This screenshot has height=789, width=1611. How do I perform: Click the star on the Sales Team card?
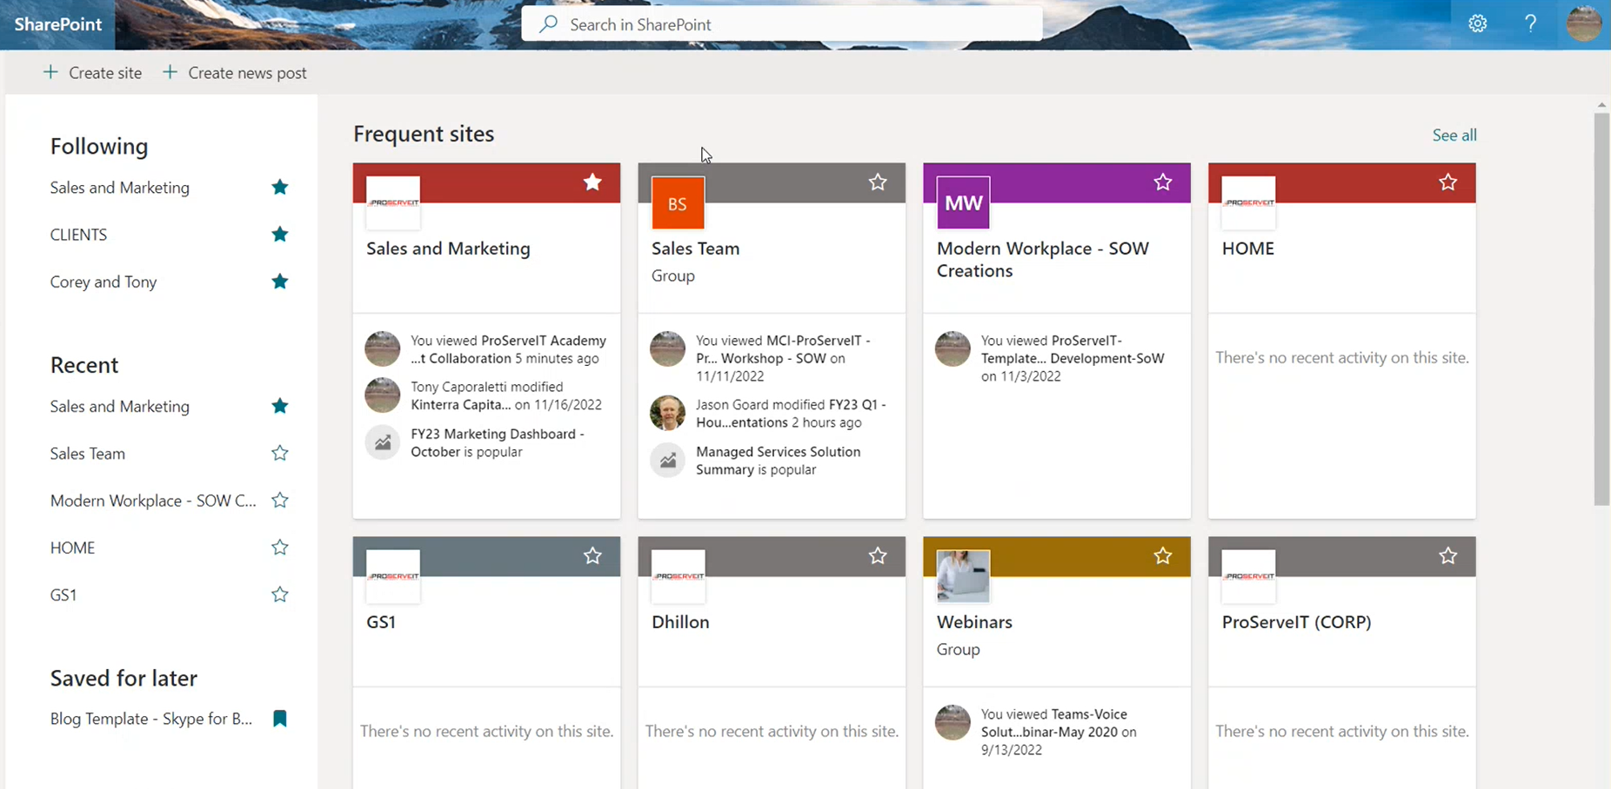878,182
